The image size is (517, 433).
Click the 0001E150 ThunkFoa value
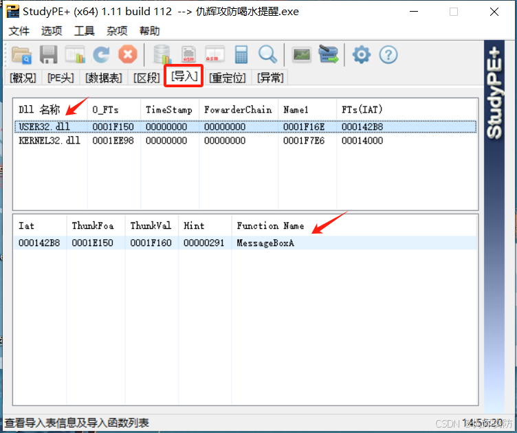[x=93, y=243]
